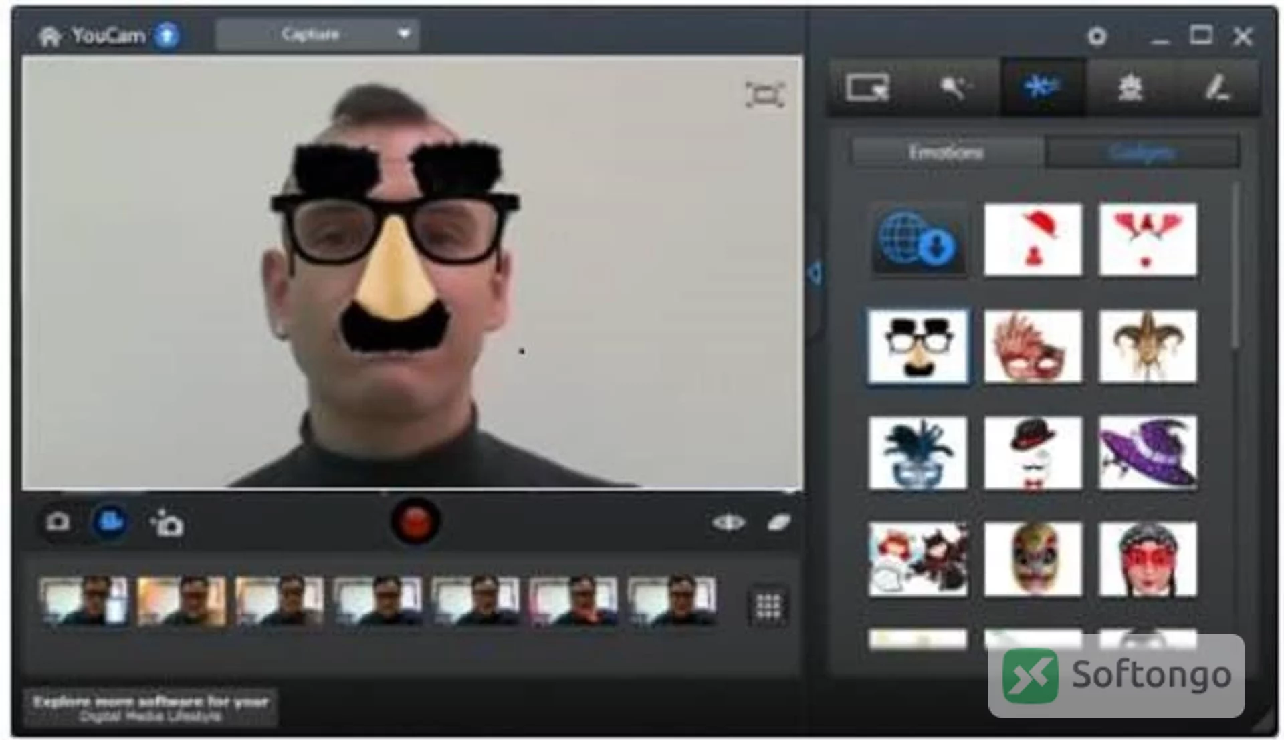Open the drawing pen tab icon
1284x740 pixels.
click(1216, 88)
